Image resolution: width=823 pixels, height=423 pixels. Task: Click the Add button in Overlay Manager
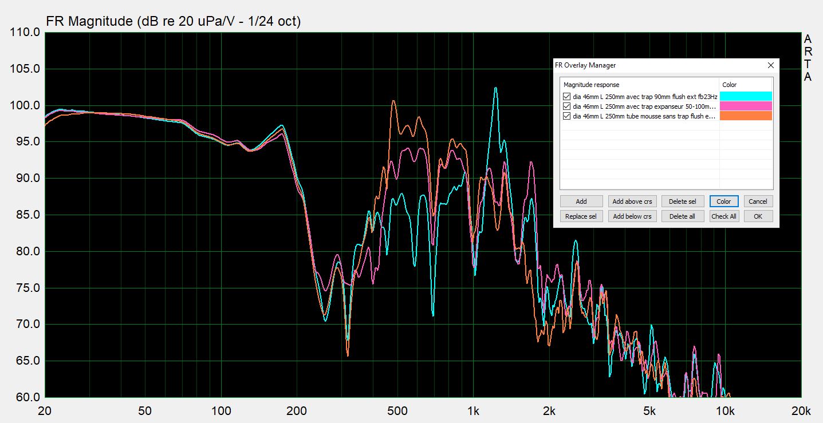tap(581, 201)
